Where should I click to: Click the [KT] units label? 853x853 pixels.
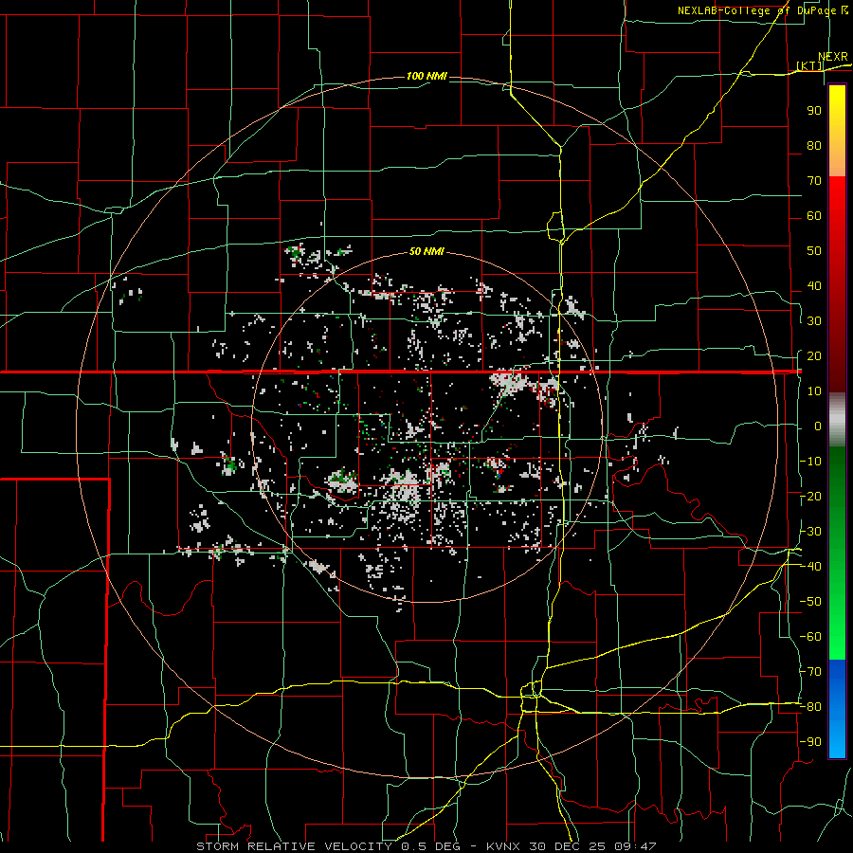click(x=809, y=65)
